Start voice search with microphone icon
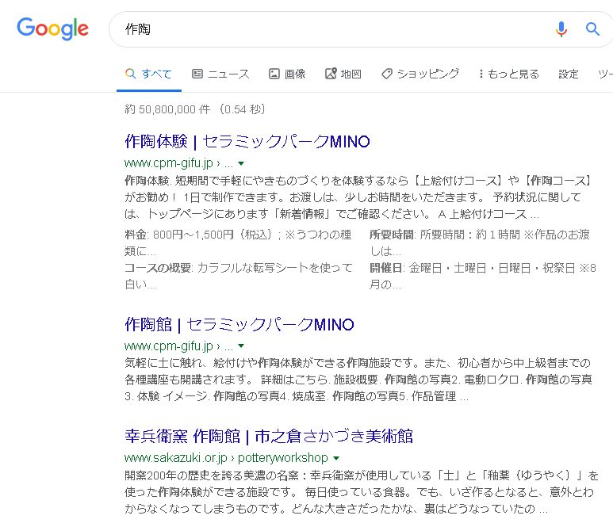613x527 pixels. [561, 29]
